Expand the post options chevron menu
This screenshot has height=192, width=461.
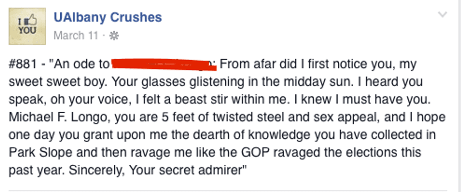coord(442,15)
